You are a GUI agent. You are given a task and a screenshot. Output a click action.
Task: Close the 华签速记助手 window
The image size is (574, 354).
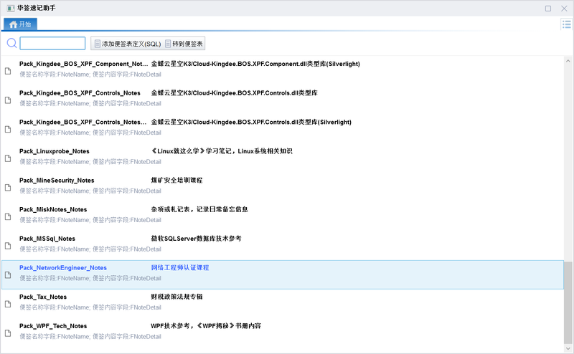pos(564,9)
